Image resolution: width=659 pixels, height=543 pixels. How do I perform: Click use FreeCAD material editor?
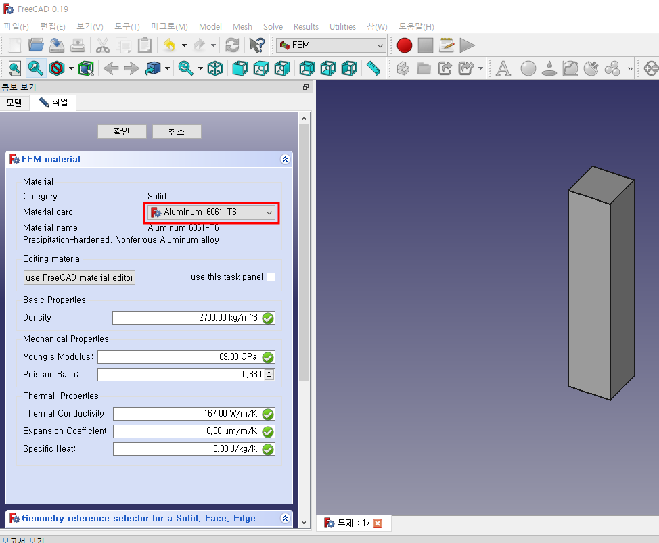79,278
